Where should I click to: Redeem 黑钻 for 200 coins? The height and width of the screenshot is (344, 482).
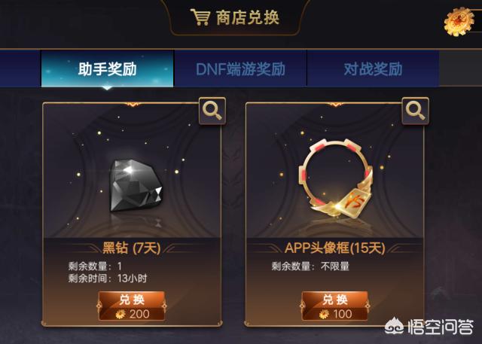tap(132, 306)
